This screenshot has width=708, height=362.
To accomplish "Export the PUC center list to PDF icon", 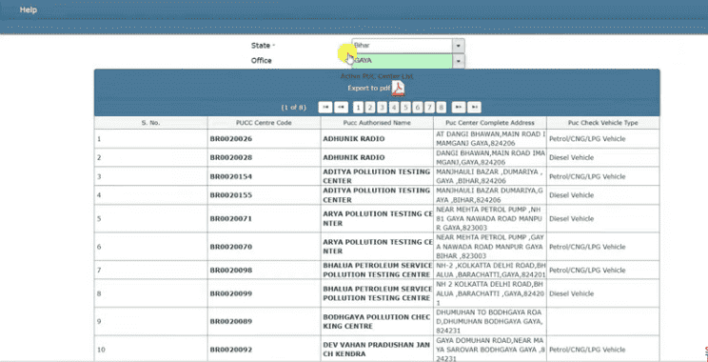I will tap(398, 89).
